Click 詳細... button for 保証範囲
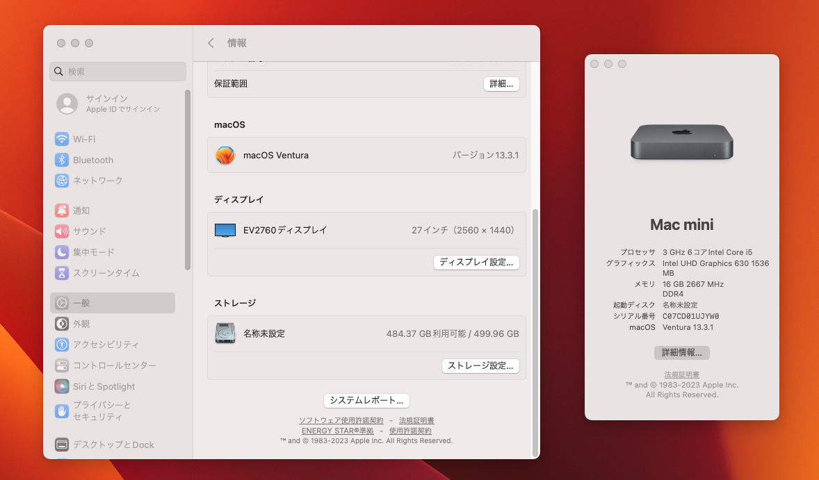 point(501,83)
